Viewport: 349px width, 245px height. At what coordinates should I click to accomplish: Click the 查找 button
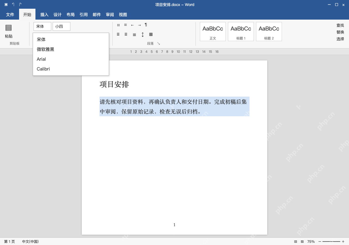(340, 25)
